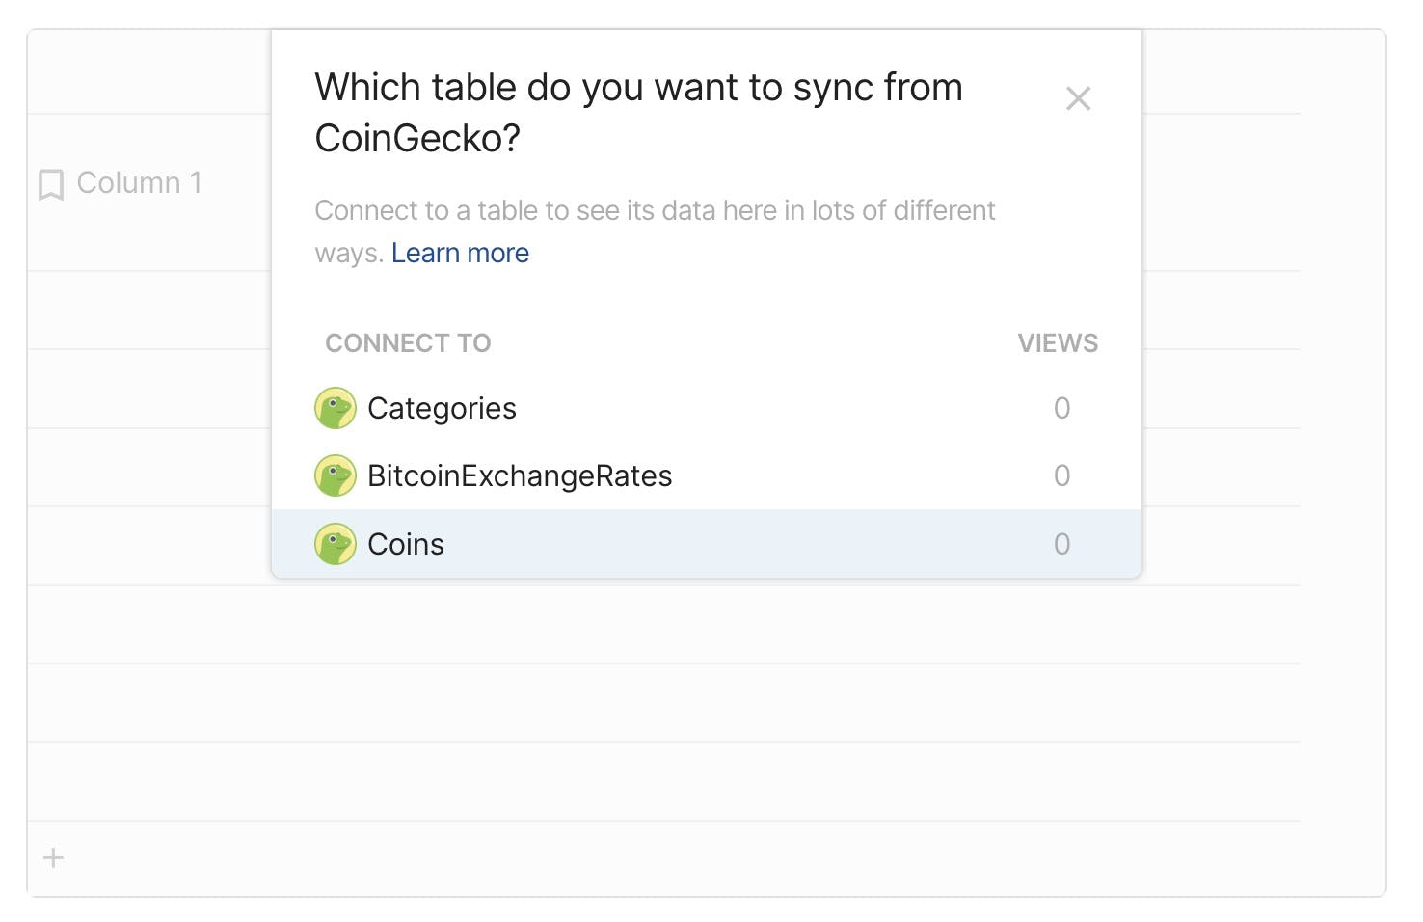Click the CONNECT TO column heading

(408, 343)
